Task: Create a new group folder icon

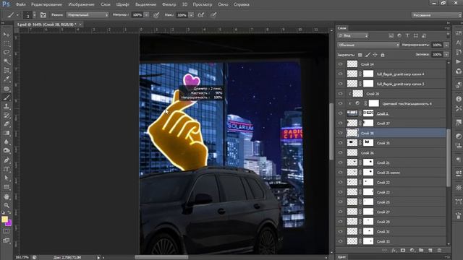Action: pos(421,251)
